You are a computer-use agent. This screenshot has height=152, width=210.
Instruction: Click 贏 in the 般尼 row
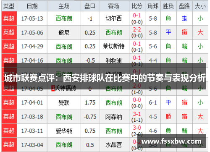184,32
